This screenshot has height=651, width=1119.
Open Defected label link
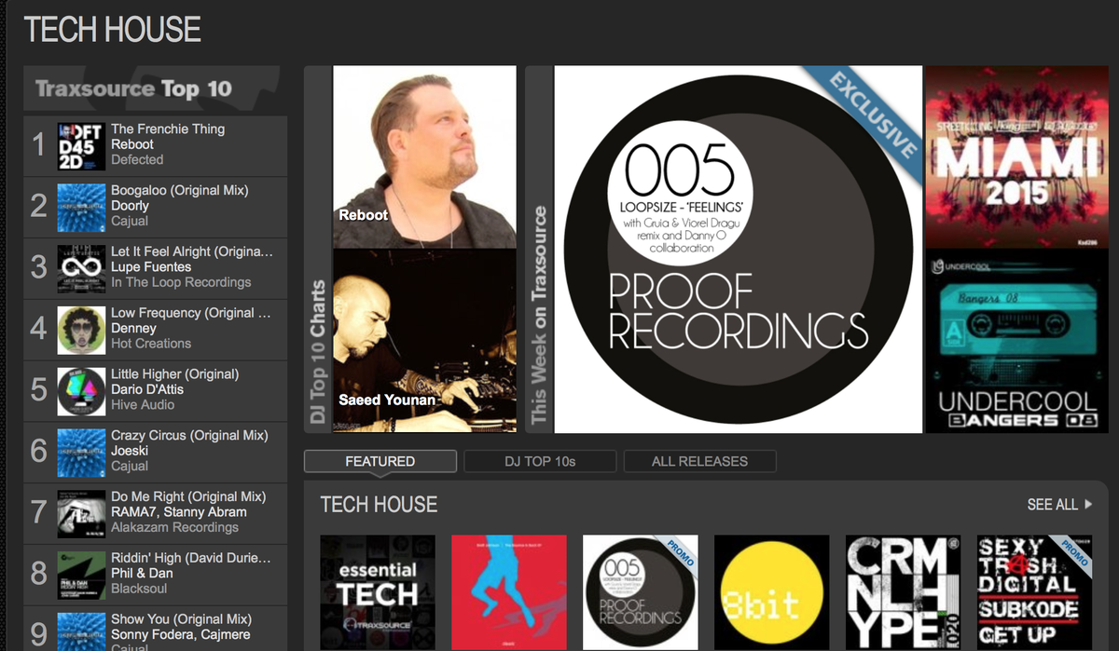137,159
